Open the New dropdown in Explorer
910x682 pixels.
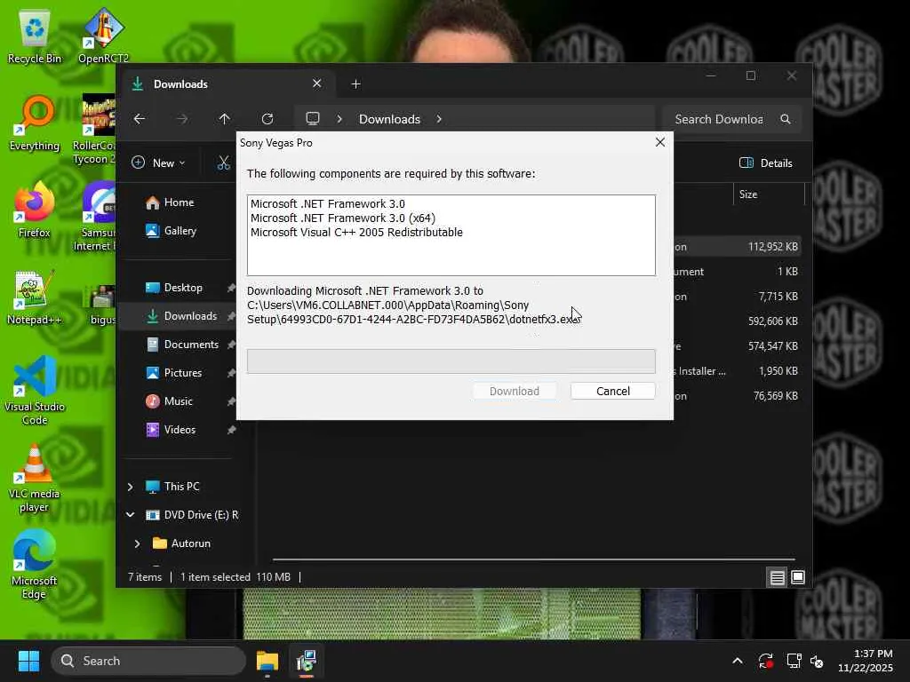pos(158,163)
